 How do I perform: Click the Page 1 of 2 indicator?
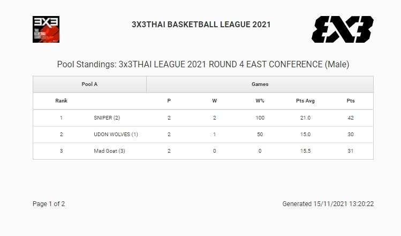(49, 204)
